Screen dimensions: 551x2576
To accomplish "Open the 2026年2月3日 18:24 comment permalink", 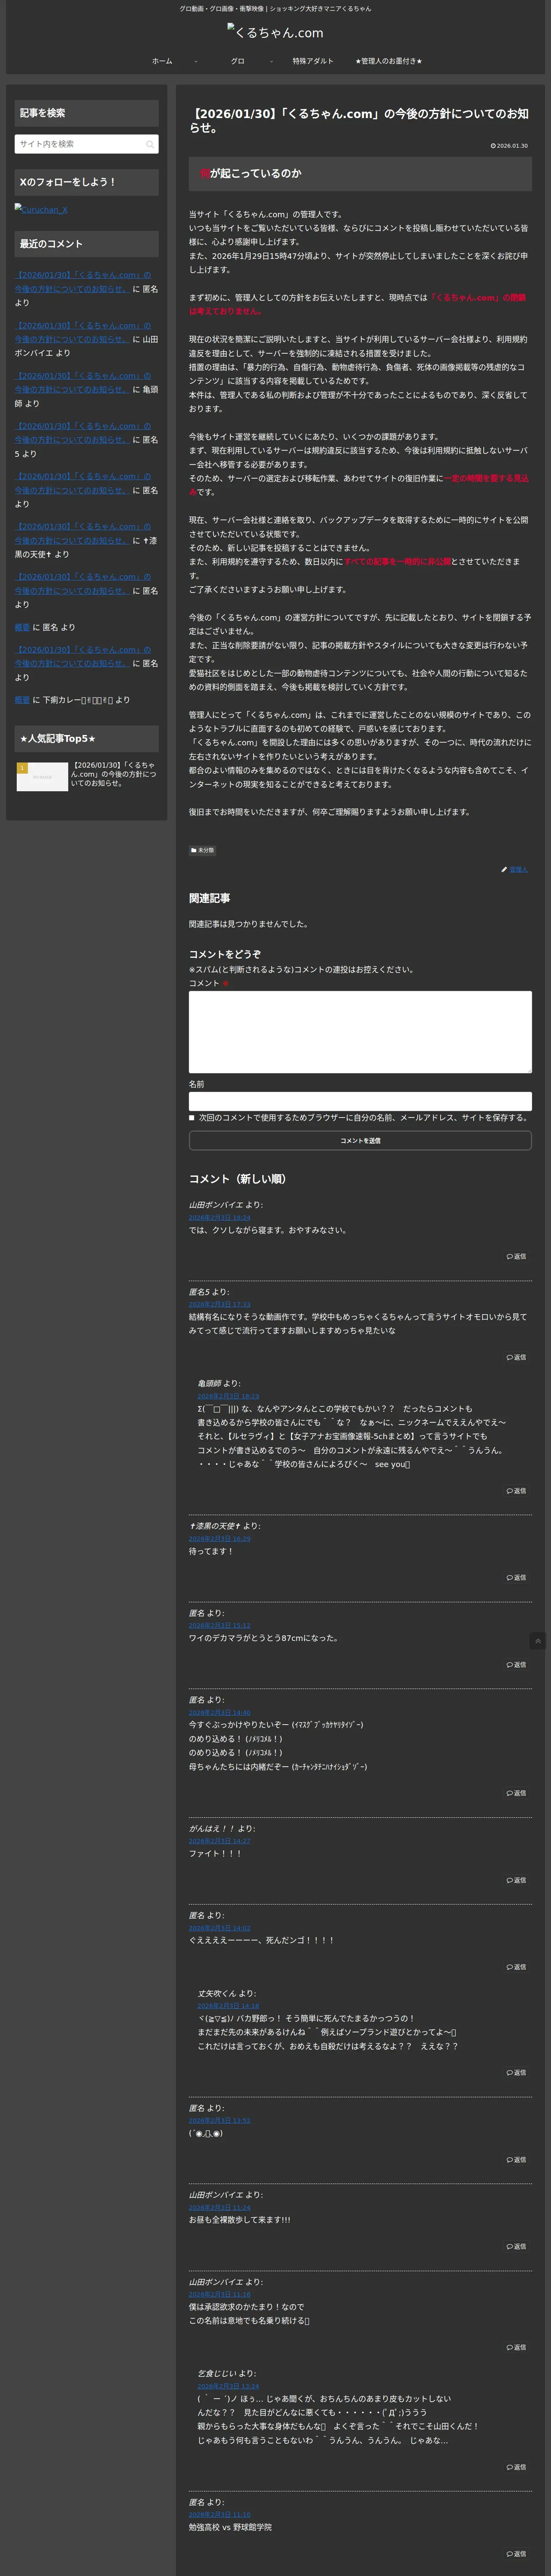I will point(220,1218).
